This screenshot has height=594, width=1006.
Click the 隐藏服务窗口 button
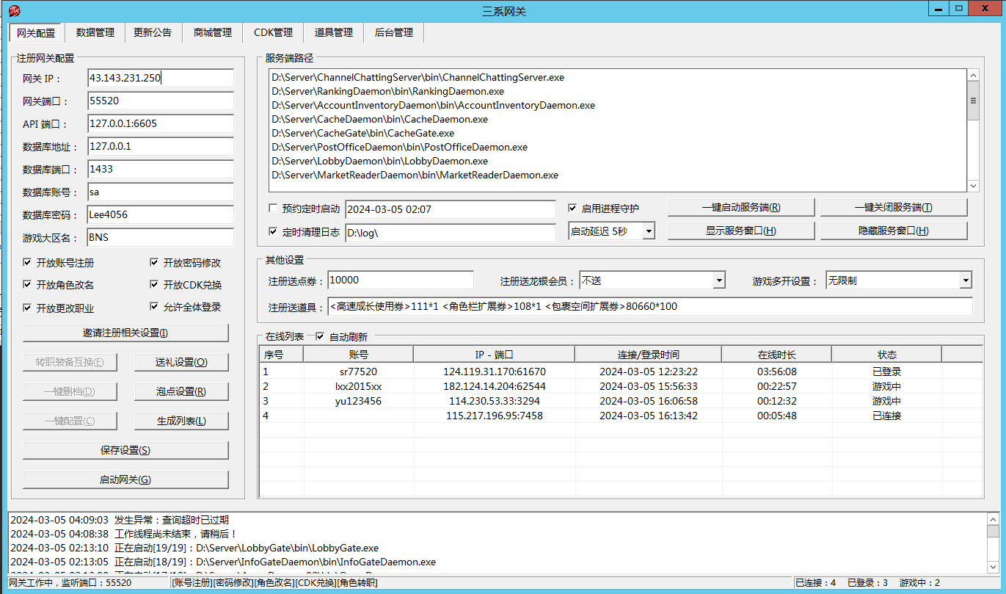pyautogui.click(x=893, y=231)
